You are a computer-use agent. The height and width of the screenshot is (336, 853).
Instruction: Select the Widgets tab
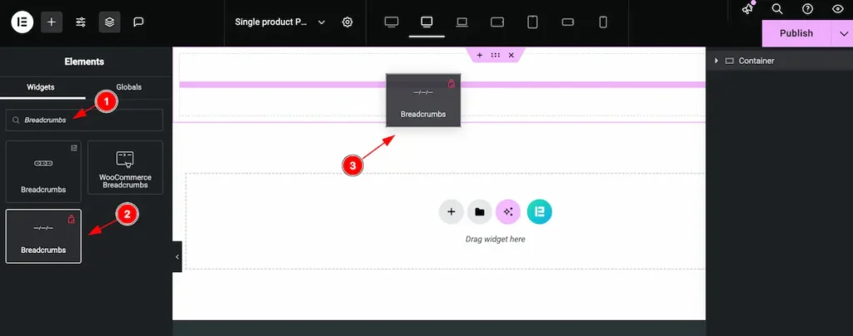[x=42, y=86]
